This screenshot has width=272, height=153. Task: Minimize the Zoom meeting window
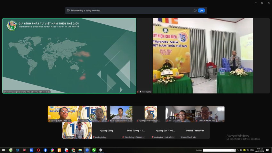pos(256,3)
